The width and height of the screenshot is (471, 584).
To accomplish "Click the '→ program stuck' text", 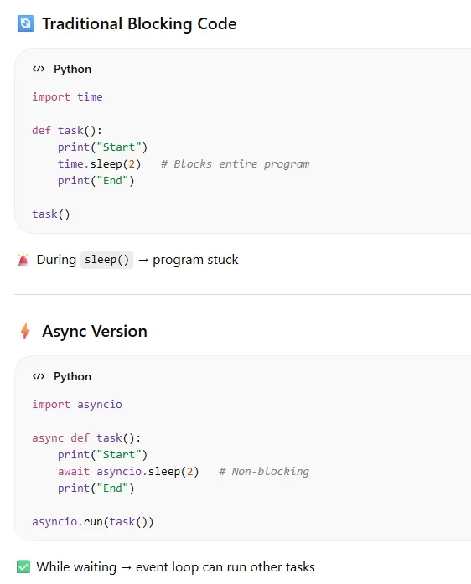I will [188, 260].
